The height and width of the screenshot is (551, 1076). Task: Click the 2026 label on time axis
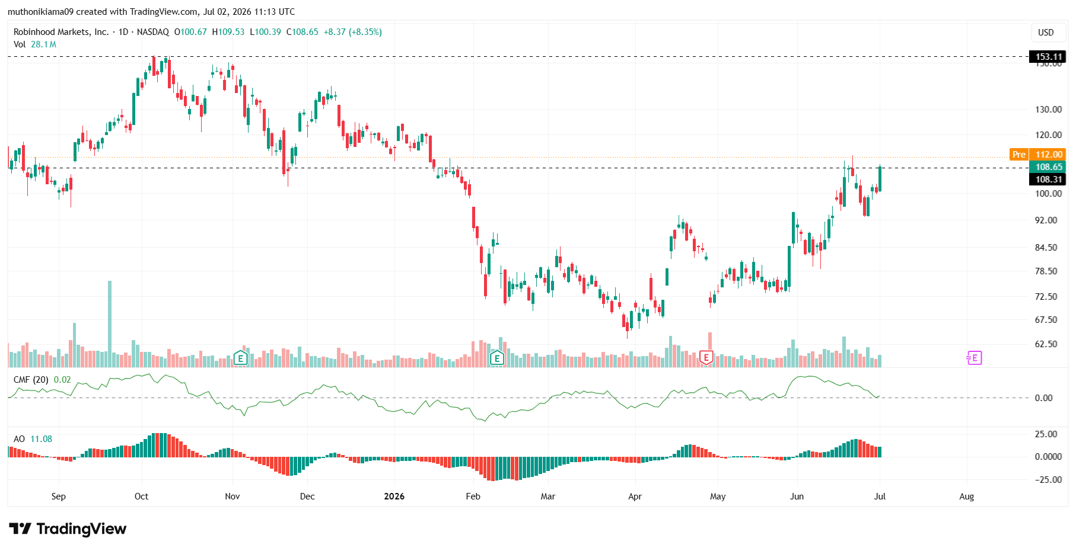[394, 496]
